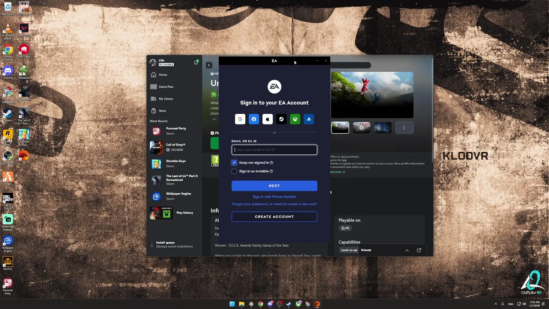
Task: Focus the Email or EA ID field
Action: 274,150
